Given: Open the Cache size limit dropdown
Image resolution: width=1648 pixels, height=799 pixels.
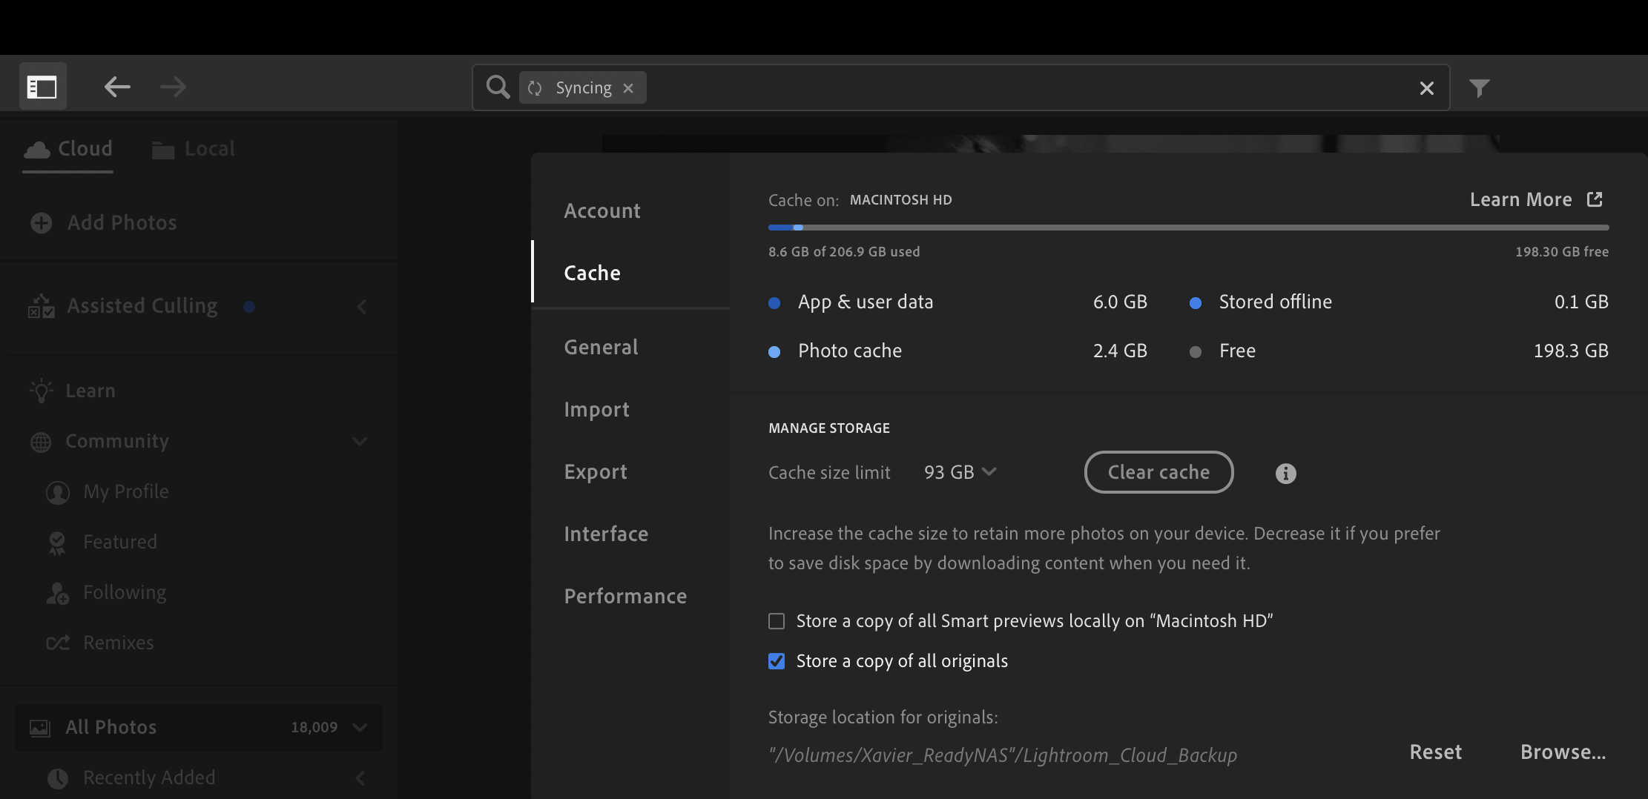Looking at the screenshot, I should click(x=960, y=473).
